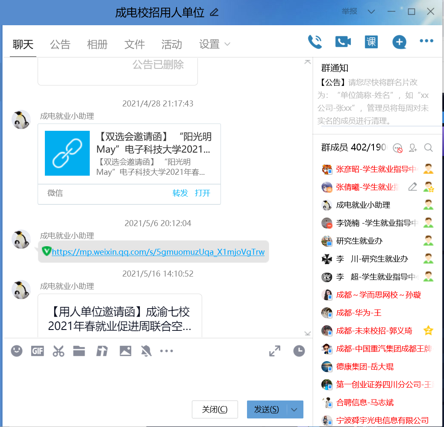Open the send file folder icon
This screenshot has width=444, height=427.
[79, 351]
